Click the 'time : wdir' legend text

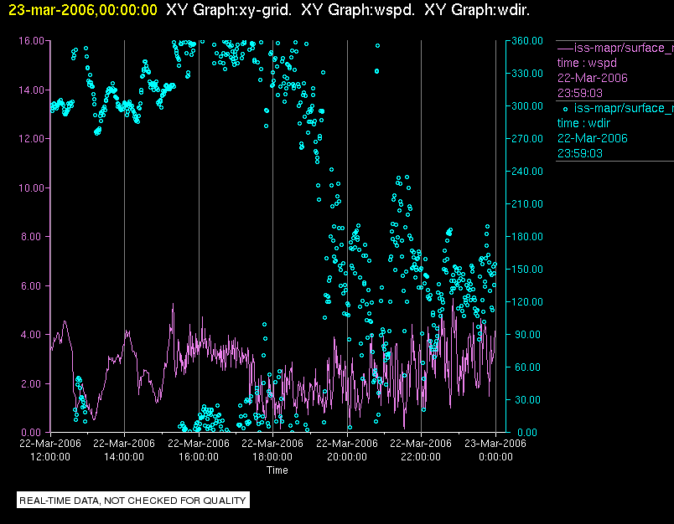click(583, 124)
